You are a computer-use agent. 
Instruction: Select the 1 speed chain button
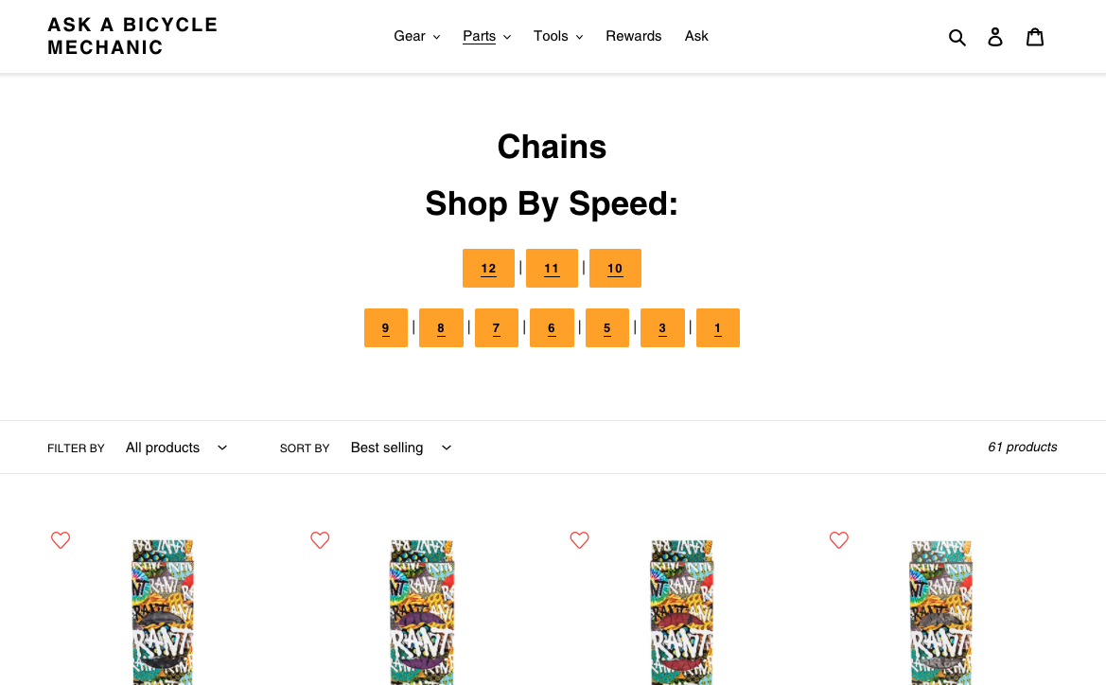coord(718,327)
